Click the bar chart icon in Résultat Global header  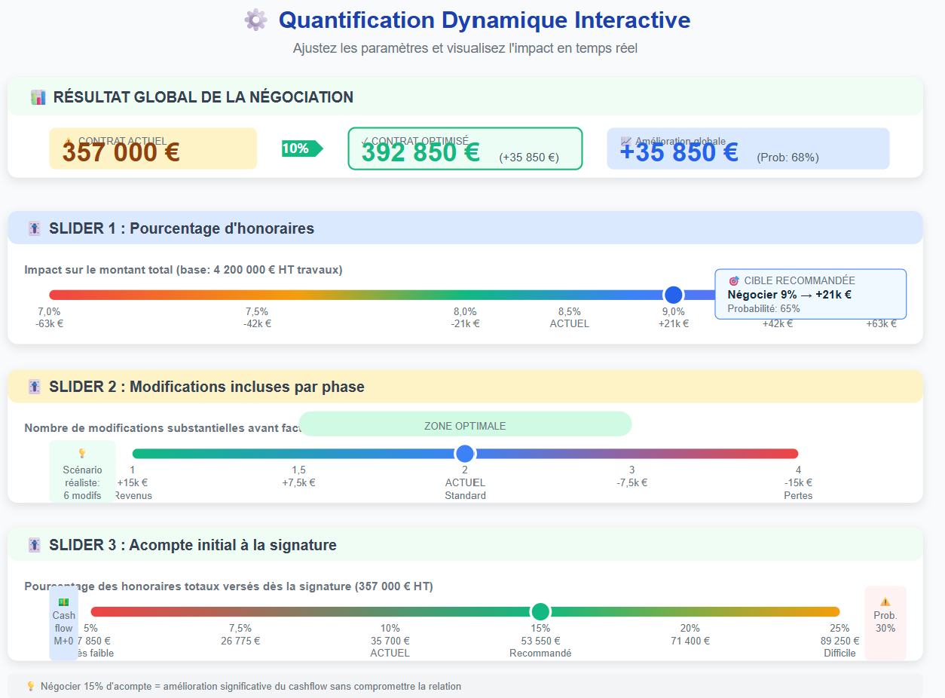[38, 97]
